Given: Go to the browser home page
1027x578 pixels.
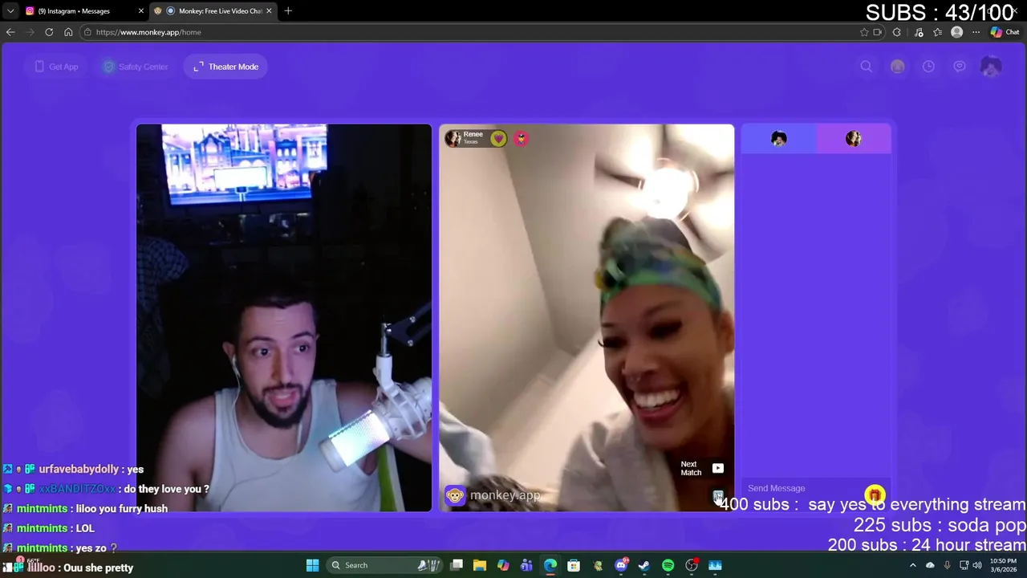Looking at the screenshot, I should (68, 32).
